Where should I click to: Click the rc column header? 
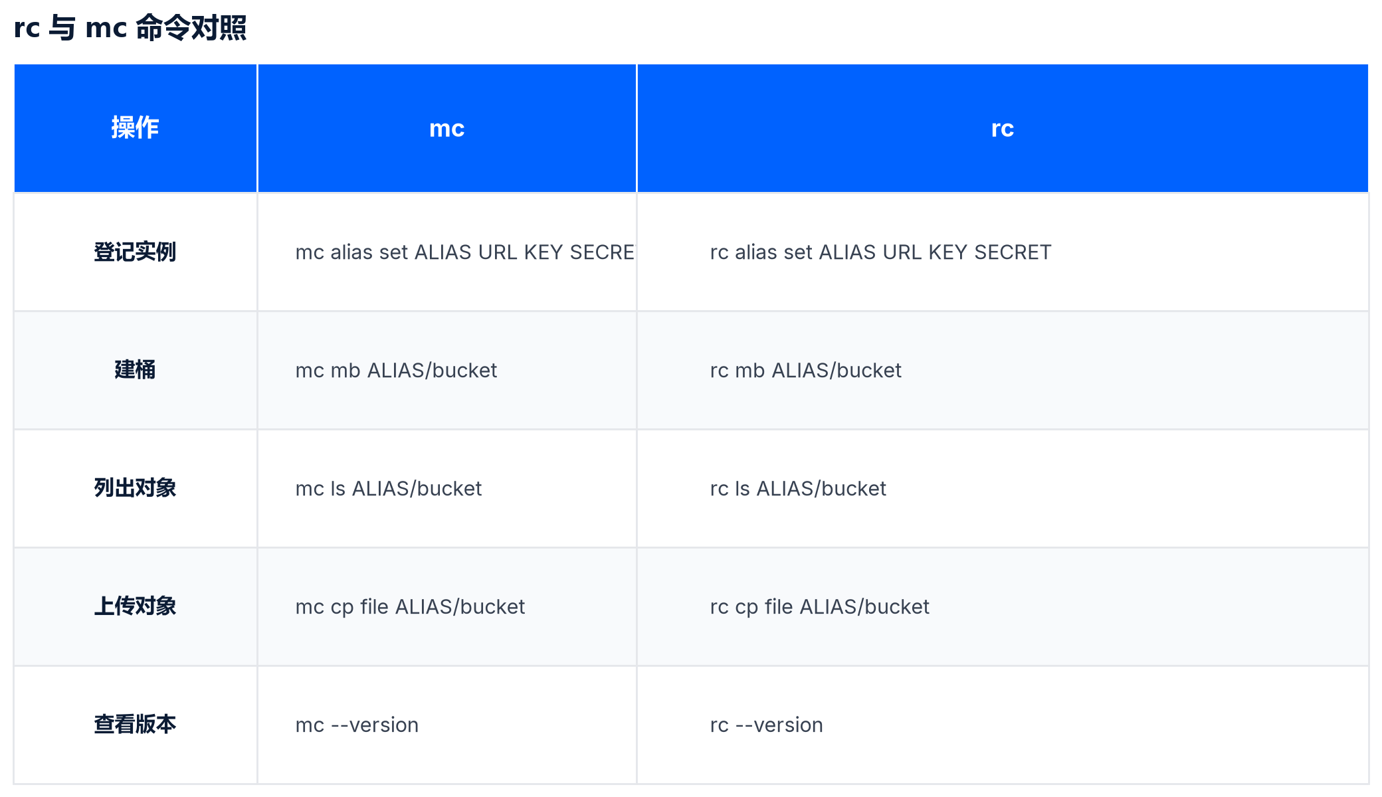pos(1003,128)
